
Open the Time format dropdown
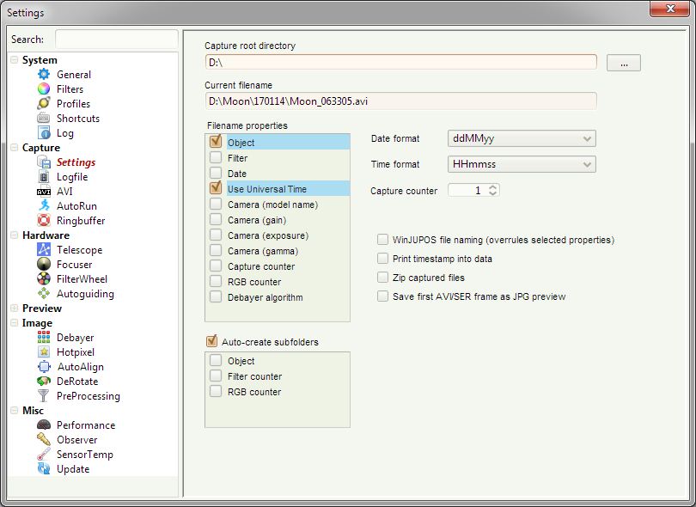[x=522, y=164]
